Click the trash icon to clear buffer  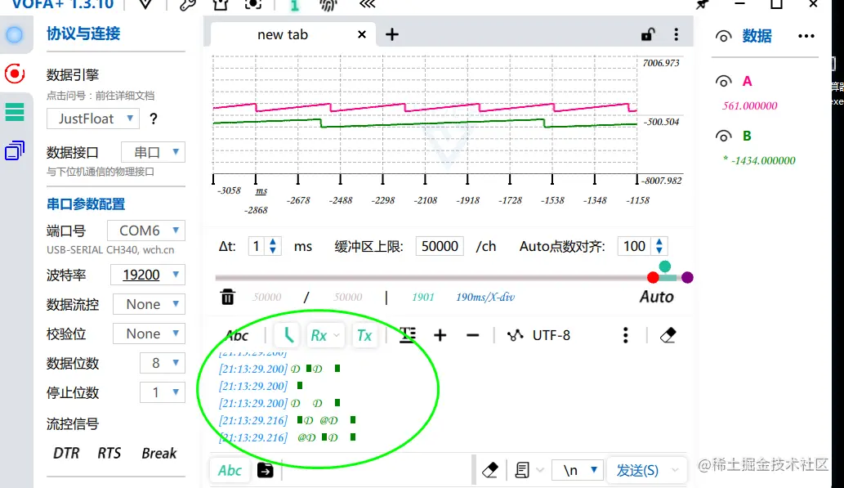(228, 297)
